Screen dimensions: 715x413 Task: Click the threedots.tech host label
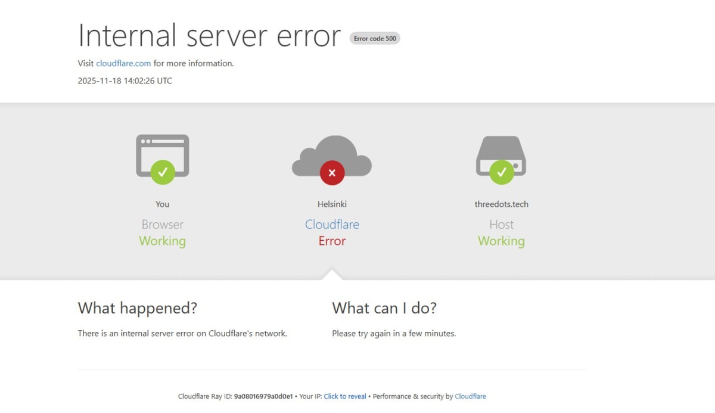pyautogui.click(x=502, y=204)
